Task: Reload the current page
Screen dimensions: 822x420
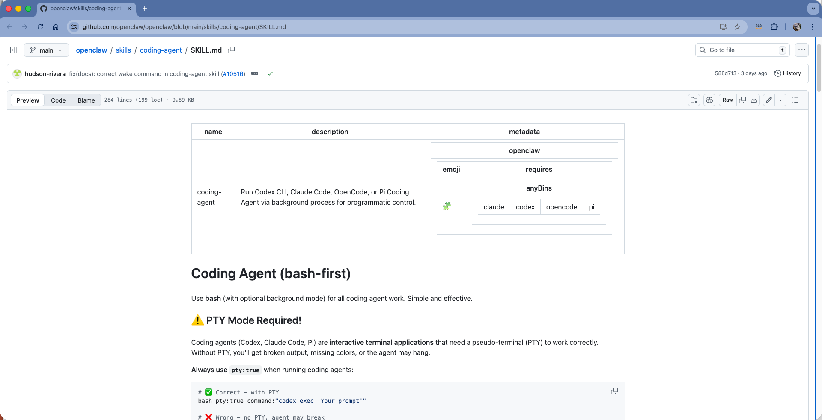Action: [x=40, y=27]
